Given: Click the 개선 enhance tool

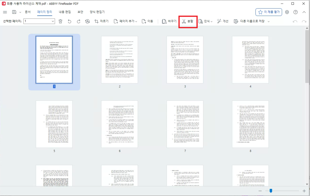Looking at the screenshot, I should coord(223,21).
